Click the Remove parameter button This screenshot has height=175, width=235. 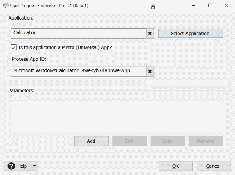pyautogui.click(x=206, y=141)
